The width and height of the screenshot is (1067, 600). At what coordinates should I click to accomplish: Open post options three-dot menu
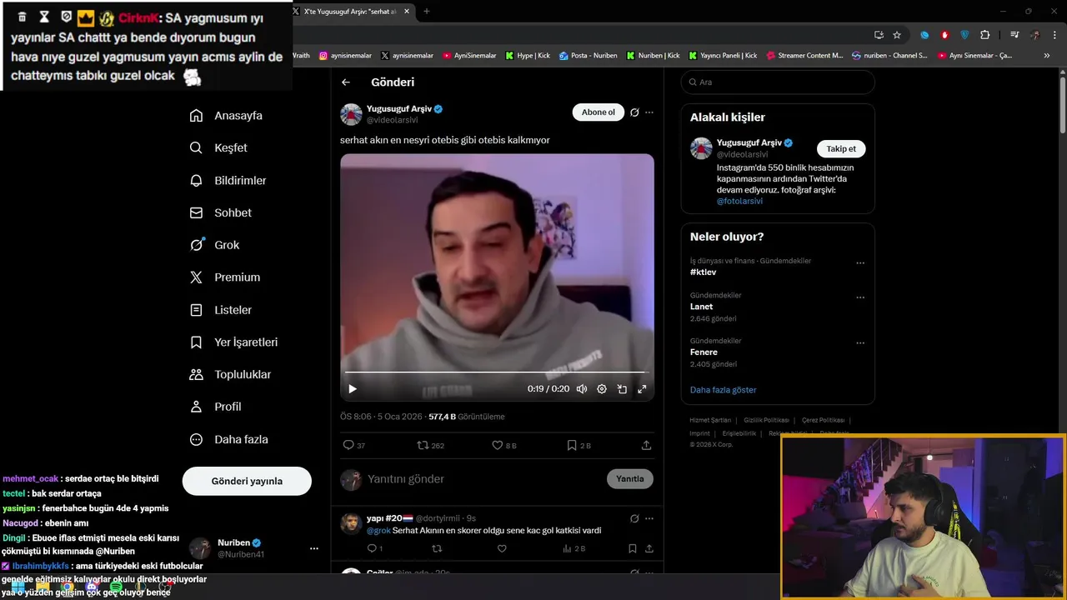coord(649,112)
